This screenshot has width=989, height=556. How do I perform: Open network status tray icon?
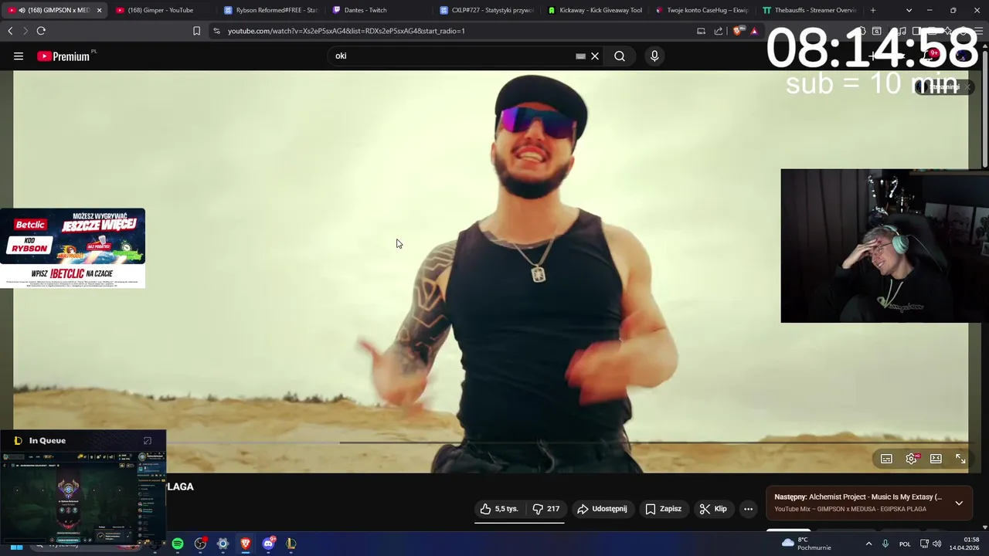tap(924, 544)
